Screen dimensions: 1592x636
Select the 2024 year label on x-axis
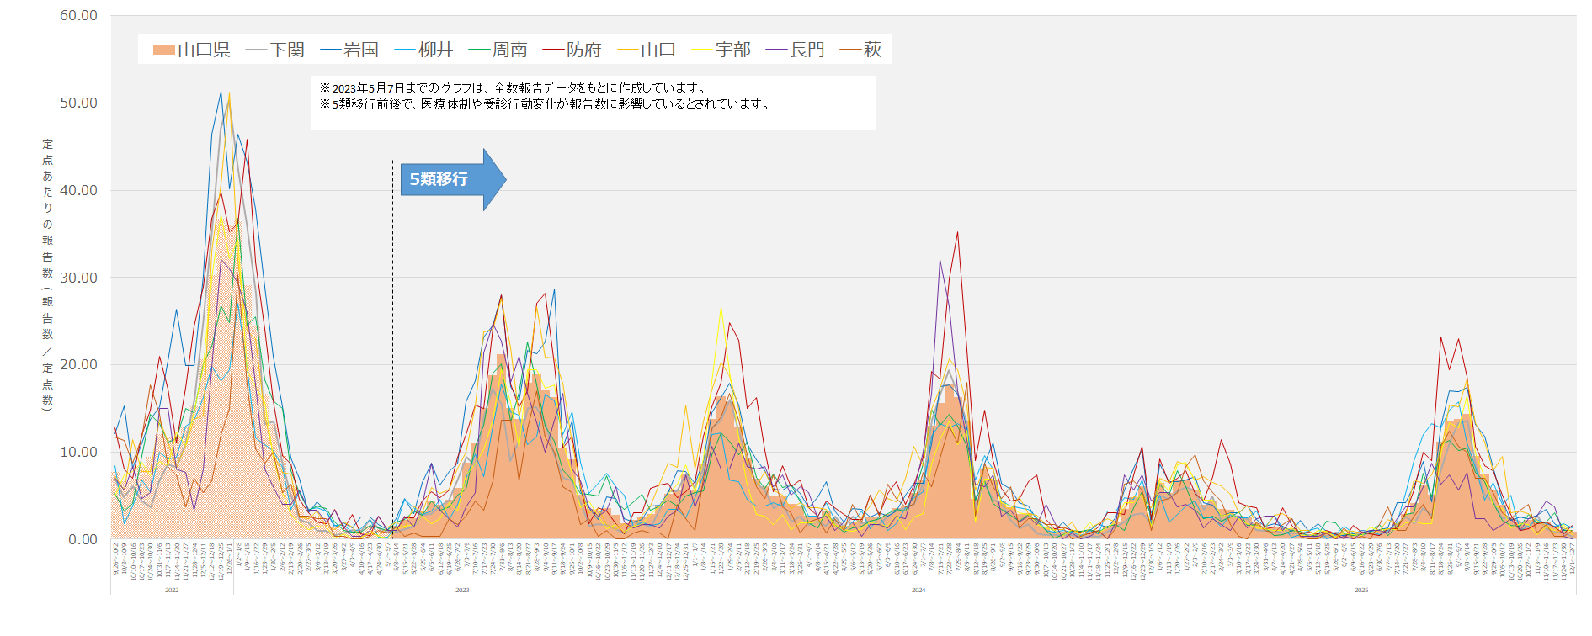point(918,591)
